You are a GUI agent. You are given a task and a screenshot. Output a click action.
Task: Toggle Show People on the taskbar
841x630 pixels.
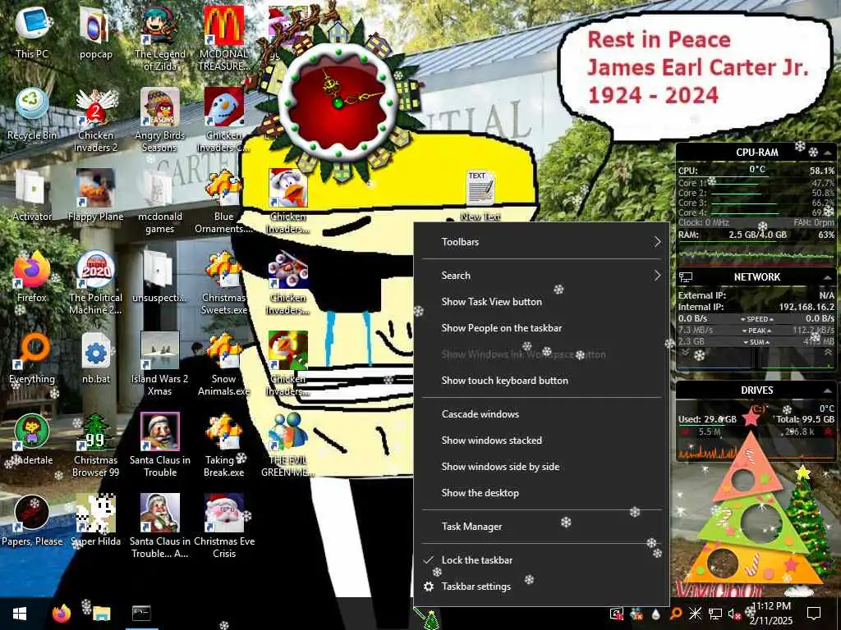tap(542, 328)
